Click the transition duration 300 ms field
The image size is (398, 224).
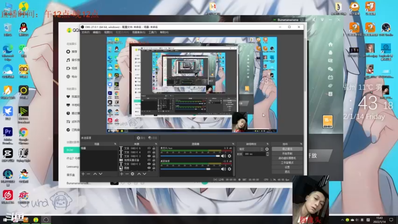tap(254, 154)
